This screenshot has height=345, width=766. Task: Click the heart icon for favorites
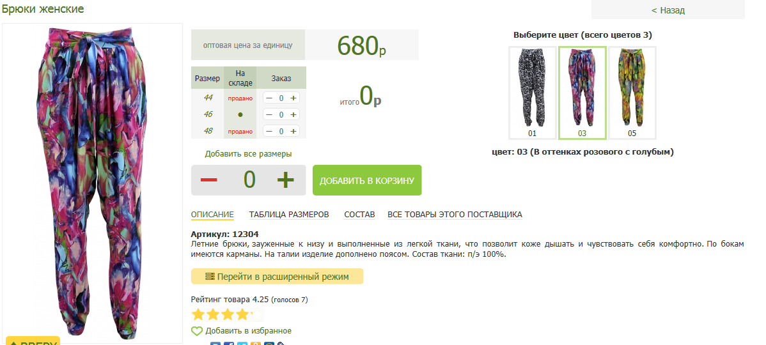[x=196, y=332]
